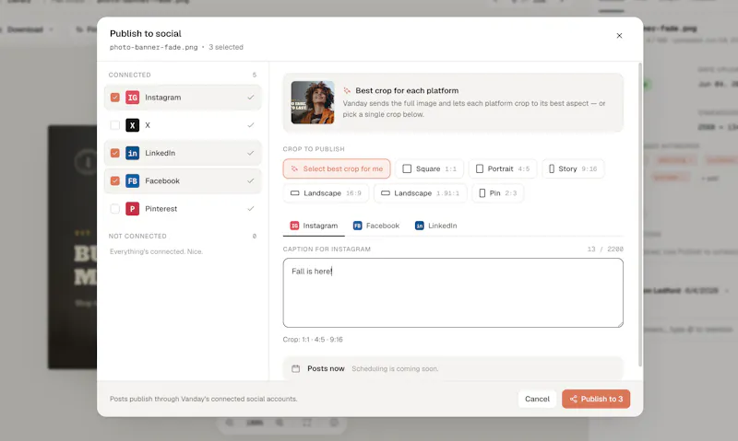Check the Pinterest checkbox

coord(114,208)
